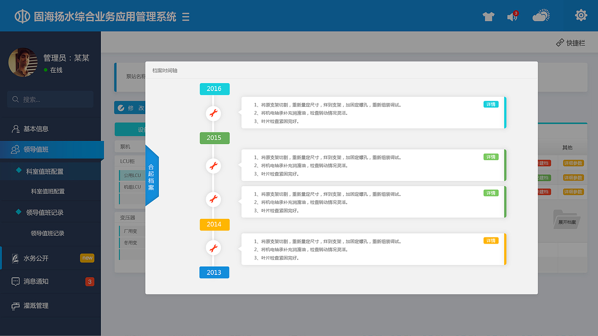Image resolution: width=598 pixels, height=336 pixels.
Task: Open the speaker notifications icon with badge
Action: (513, 16)
